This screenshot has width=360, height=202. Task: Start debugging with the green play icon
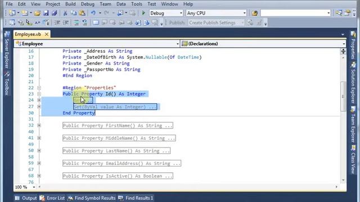pyautogui.click(x=143, y=13)
